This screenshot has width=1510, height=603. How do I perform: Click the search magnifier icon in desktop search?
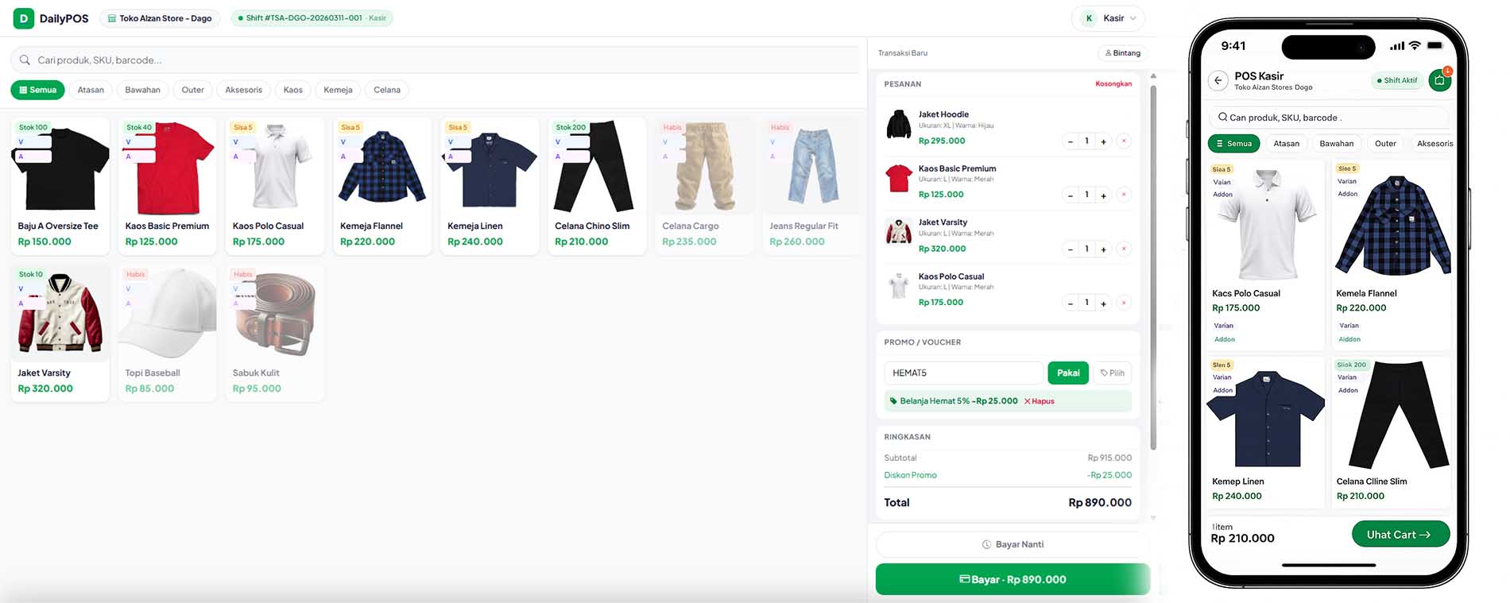[x=25, y=60]
